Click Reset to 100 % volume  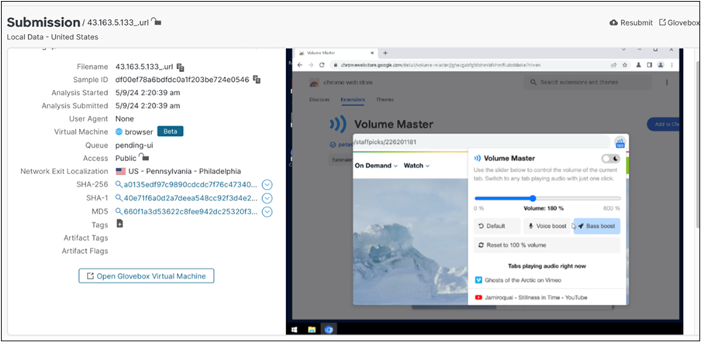point(547,245)
